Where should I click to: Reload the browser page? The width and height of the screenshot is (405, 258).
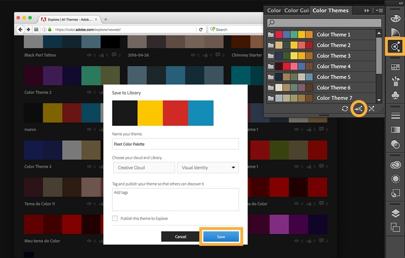pos(201,30)
